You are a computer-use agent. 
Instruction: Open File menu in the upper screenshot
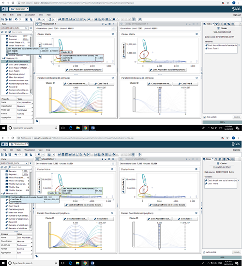click(5, 15)
